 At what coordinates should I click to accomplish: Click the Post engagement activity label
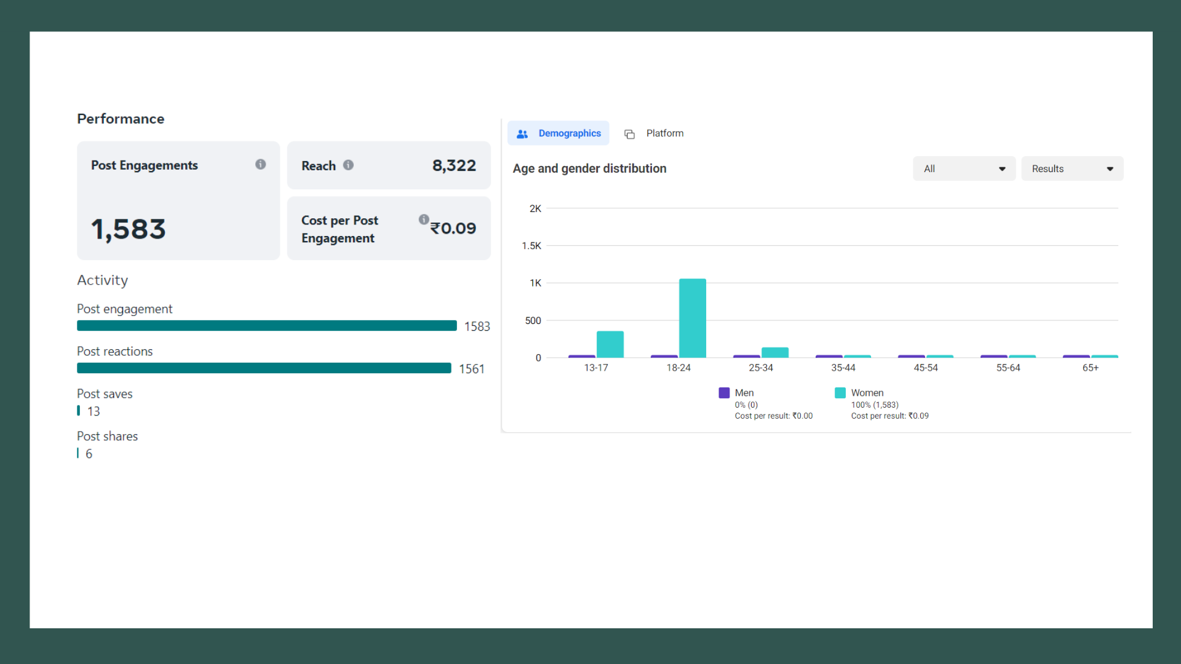125,309
